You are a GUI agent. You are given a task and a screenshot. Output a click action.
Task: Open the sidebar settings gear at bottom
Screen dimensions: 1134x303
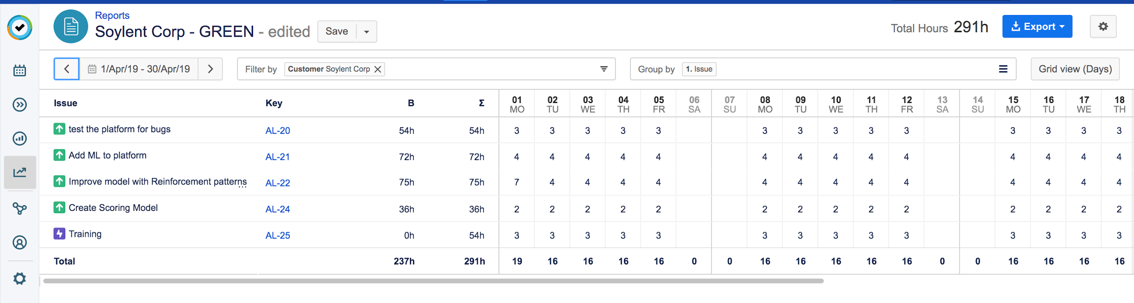pos(20,278)
